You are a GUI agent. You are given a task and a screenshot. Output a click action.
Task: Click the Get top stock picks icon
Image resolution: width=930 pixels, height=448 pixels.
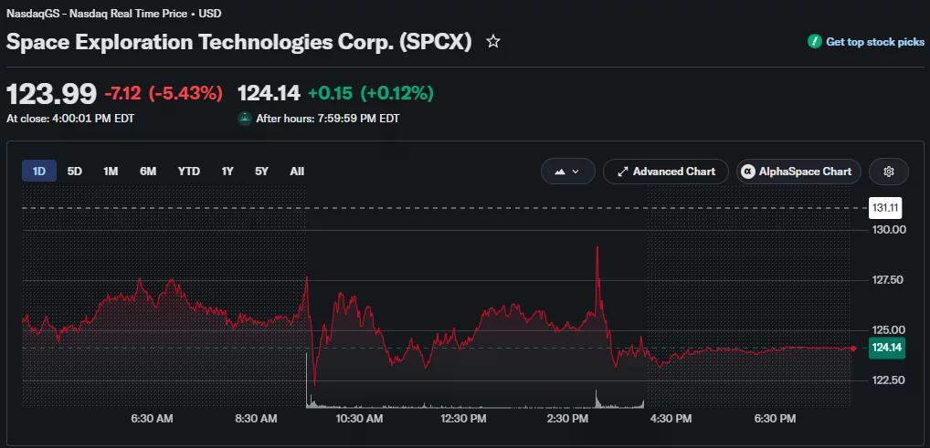point(814,41)
